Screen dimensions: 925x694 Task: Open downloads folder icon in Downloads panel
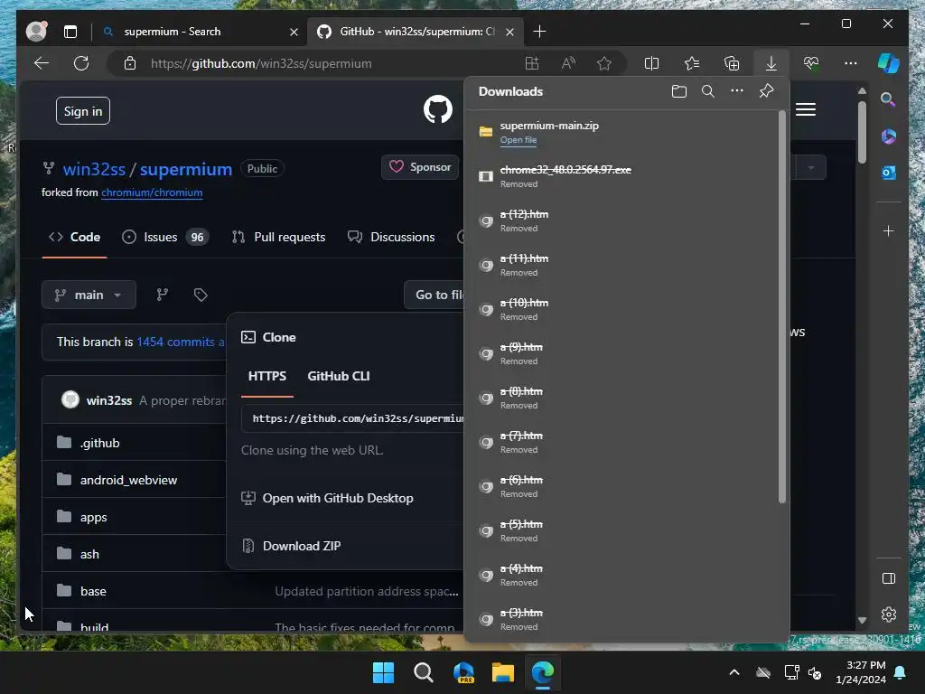coord(679,91)
